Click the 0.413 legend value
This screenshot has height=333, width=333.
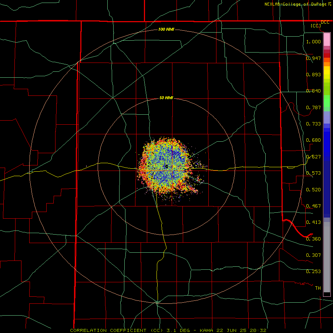pyautogui.click(x=313, y=222)
